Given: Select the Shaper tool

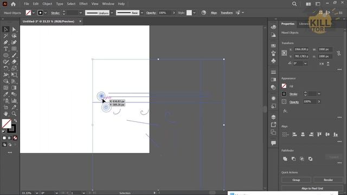Looking at the screenshot, I should coord(6,62).
